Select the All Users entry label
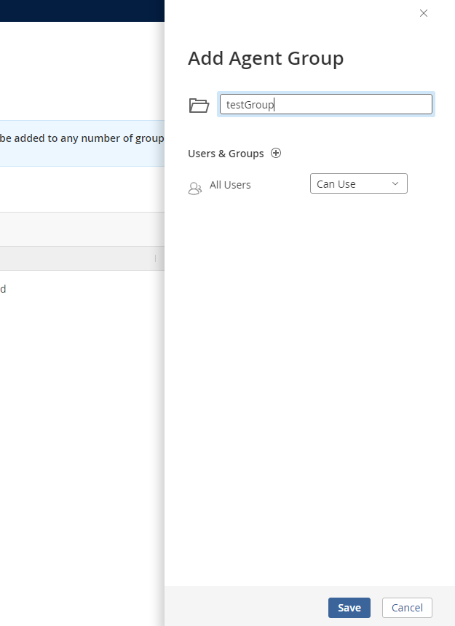The height and width of the screenshot is (626, 455). 230,185
